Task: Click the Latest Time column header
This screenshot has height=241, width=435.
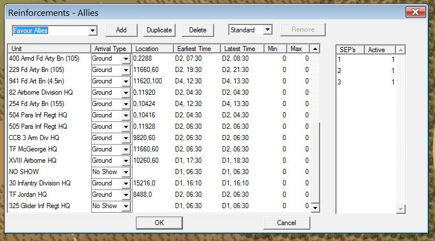Action: [242, 49]
